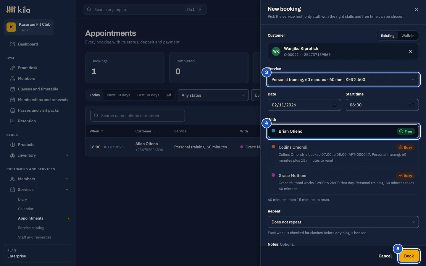
Task: Click the Retention chart icon
Action: click(12, 121)
